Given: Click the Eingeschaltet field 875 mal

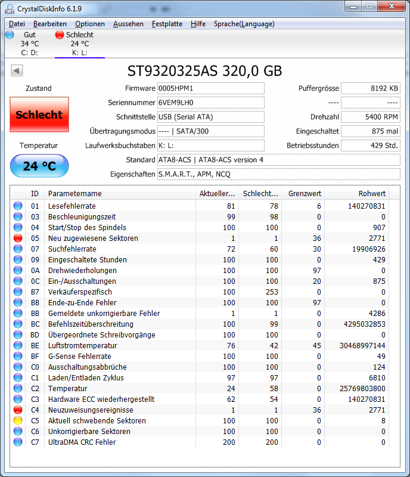Looking at the screenshot, I should [x=371, y=131].
